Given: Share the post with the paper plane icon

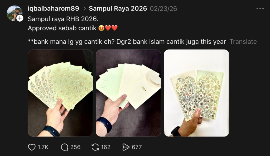Looking at the screenshot, I should [126, 147].
